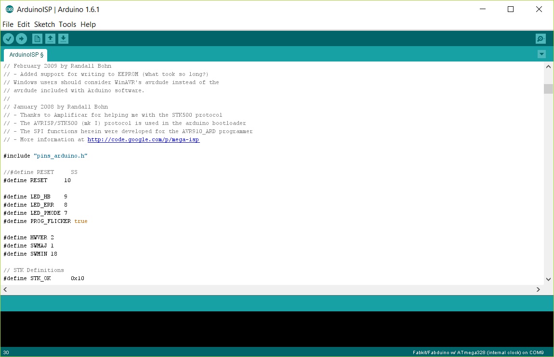The image size is (554, 357).
Task: Open the Edit menu
Action: coord(24,25)
